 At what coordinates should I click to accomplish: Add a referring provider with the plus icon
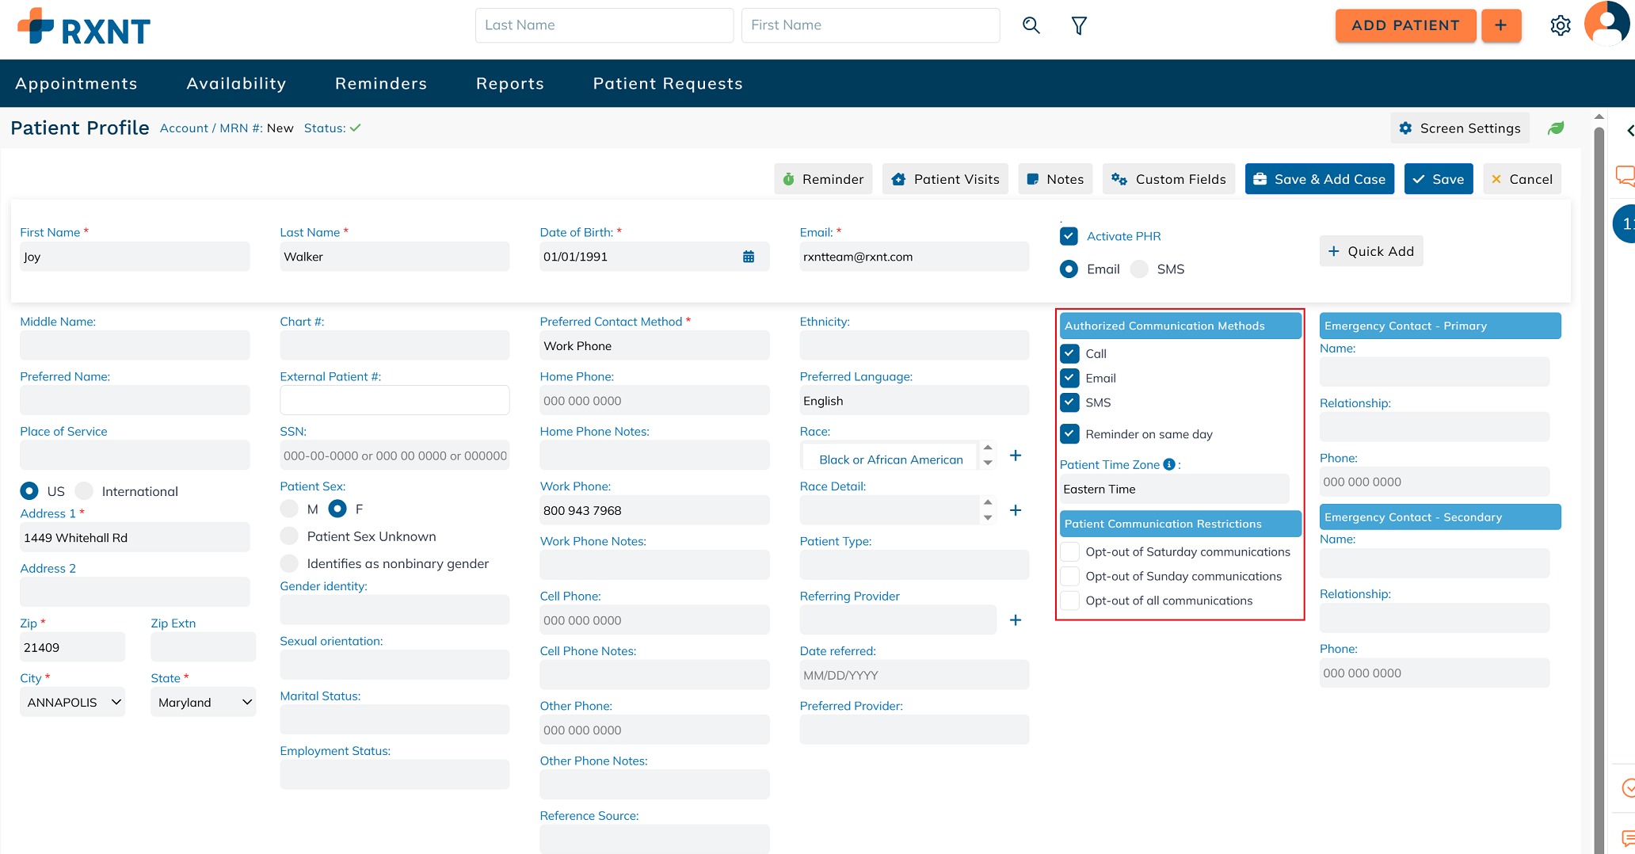(x=1016, y=620)
